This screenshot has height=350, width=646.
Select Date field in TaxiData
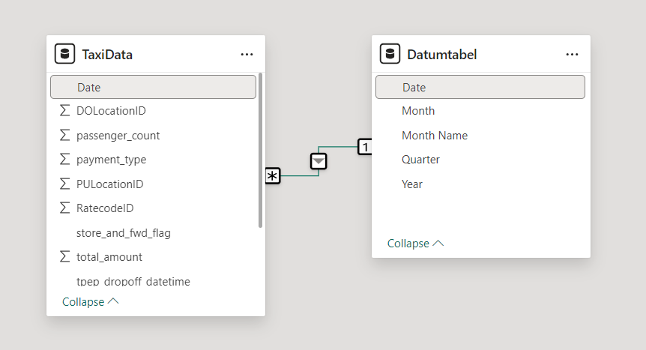[88, 88]
